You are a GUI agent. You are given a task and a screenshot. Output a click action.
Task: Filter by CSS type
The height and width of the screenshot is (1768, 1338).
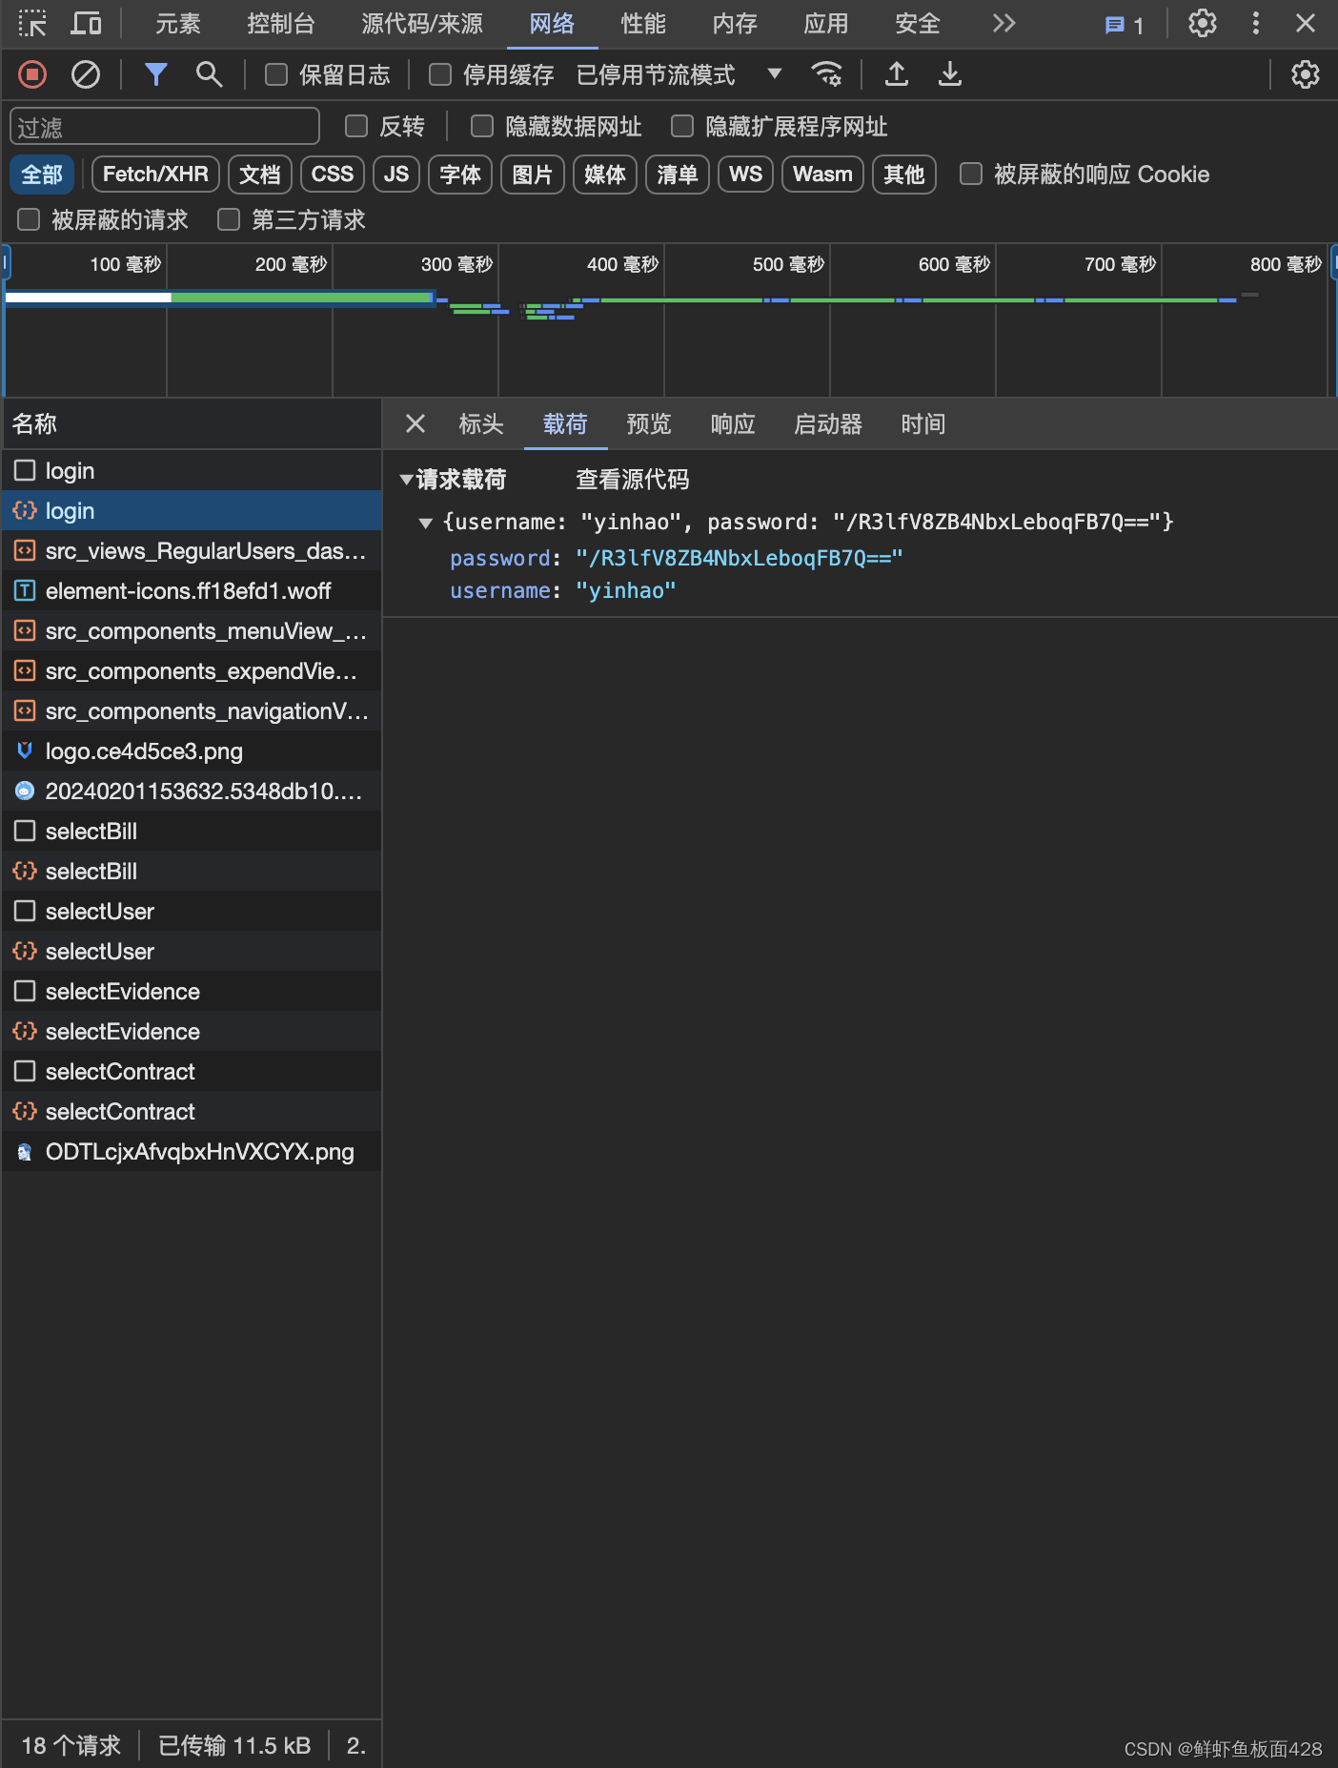click(333, 175)
